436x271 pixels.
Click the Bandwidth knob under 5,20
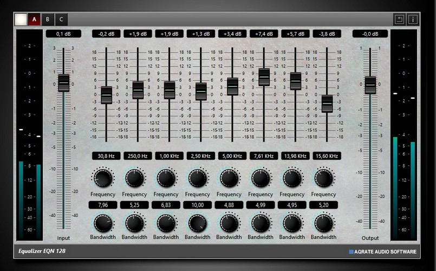click(x=324, y=223)
